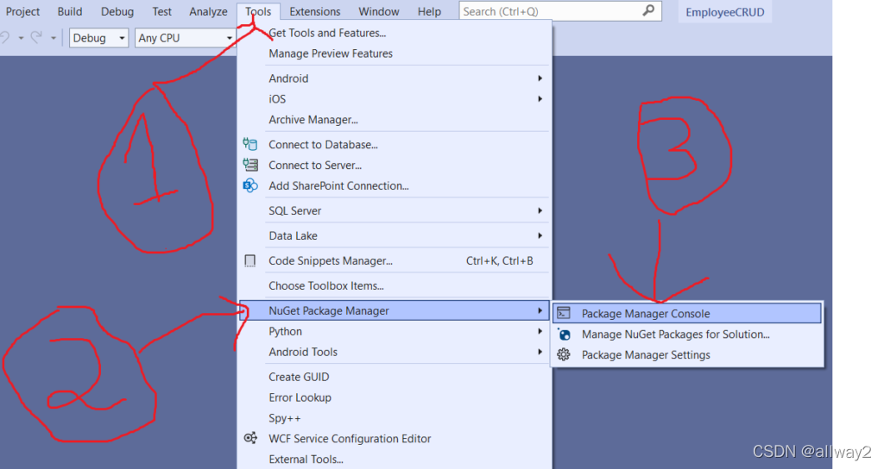The height and width of the screenshot is (469, 884).
Task: Open the Debug configuration dropdown
Action: click(x=98, y=38)
